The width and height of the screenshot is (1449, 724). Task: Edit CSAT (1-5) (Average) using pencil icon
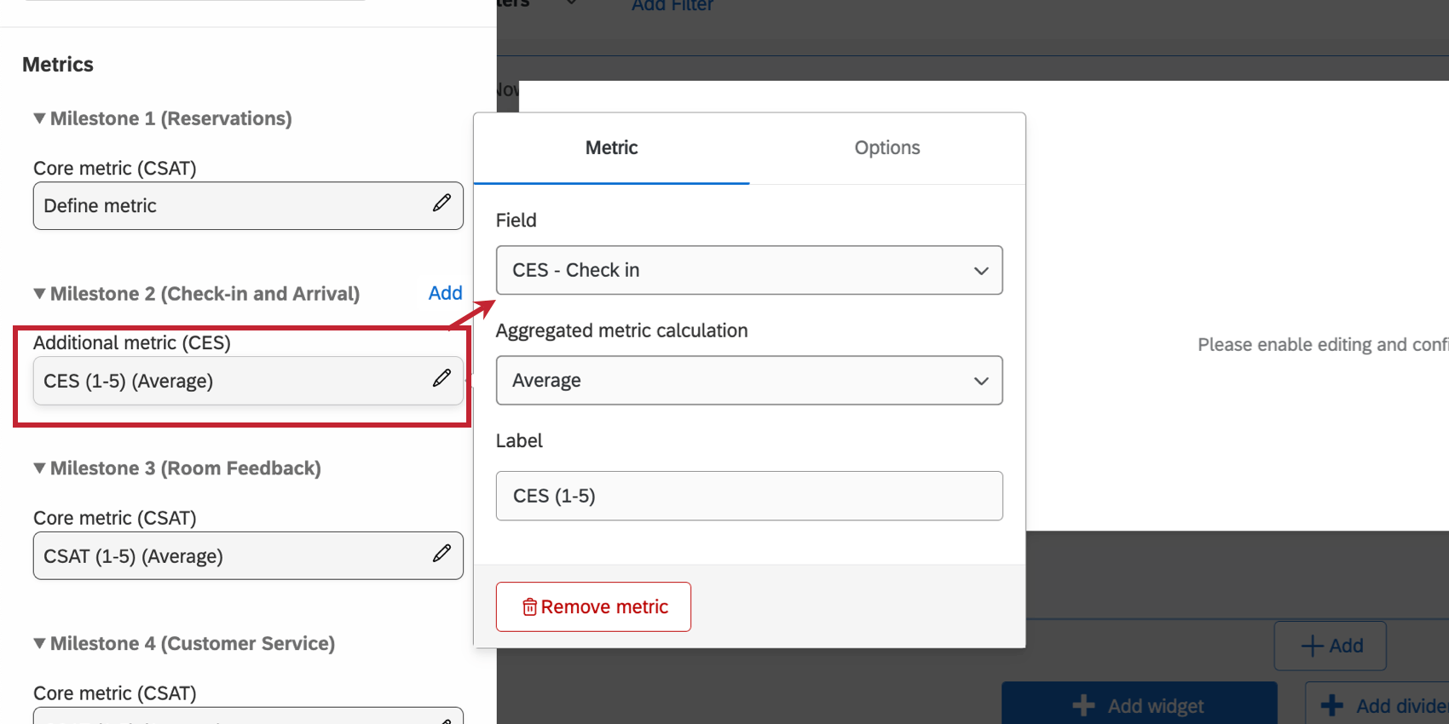tap(442, 554)
